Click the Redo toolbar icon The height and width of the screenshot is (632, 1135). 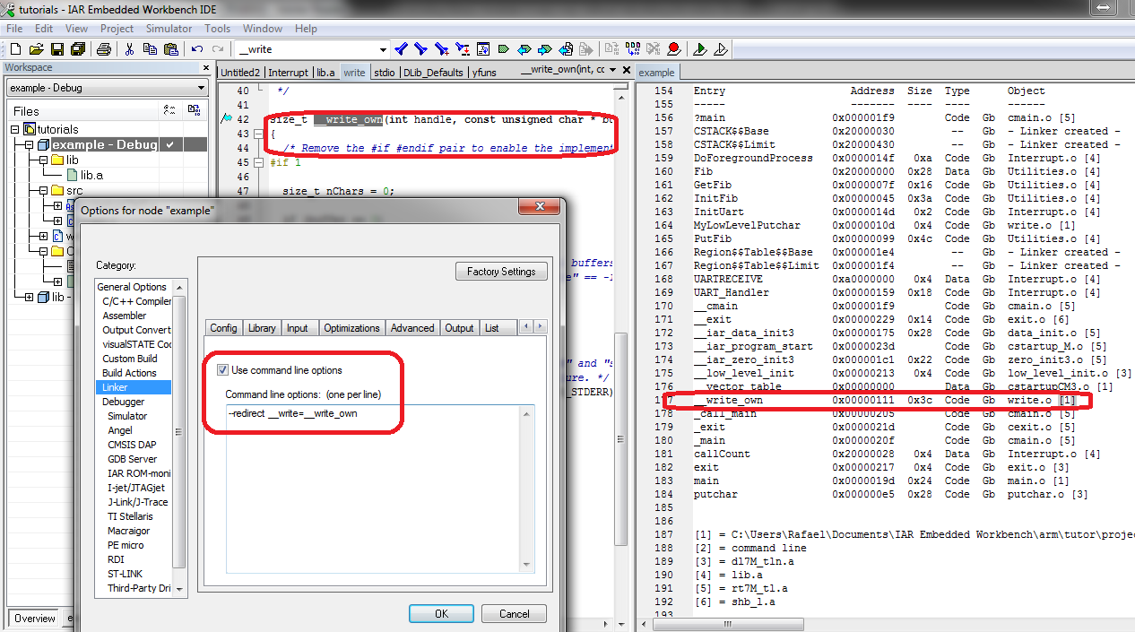coord(217,49)
